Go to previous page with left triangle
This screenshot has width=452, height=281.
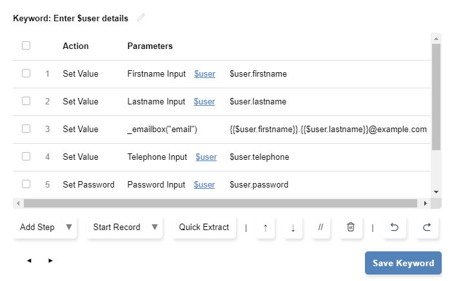point(29,261)
